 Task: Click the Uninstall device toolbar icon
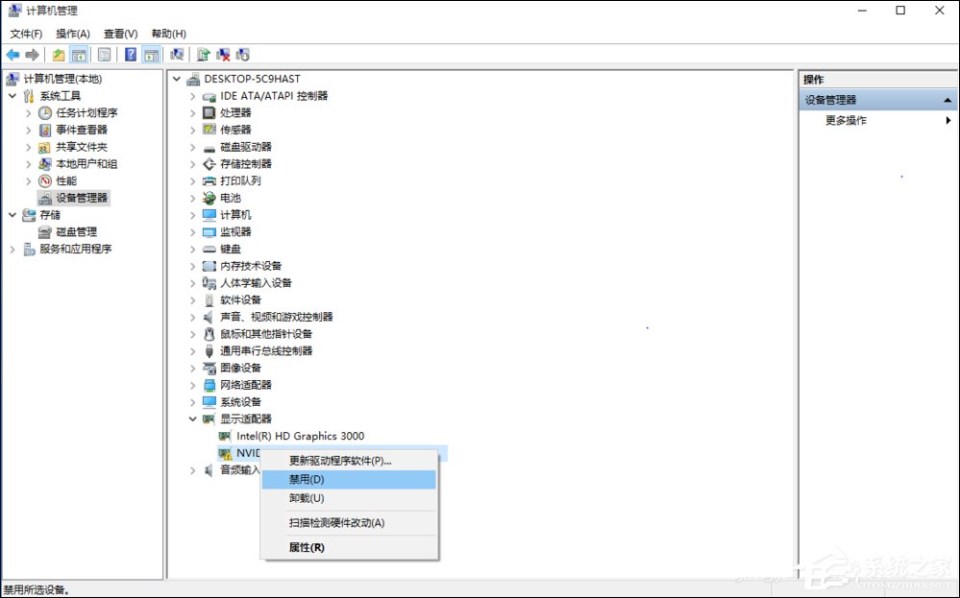(x=222, y=55)
